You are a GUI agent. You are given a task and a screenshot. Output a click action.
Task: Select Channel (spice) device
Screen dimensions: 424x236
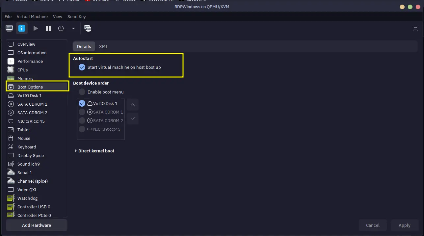(37, 181)
